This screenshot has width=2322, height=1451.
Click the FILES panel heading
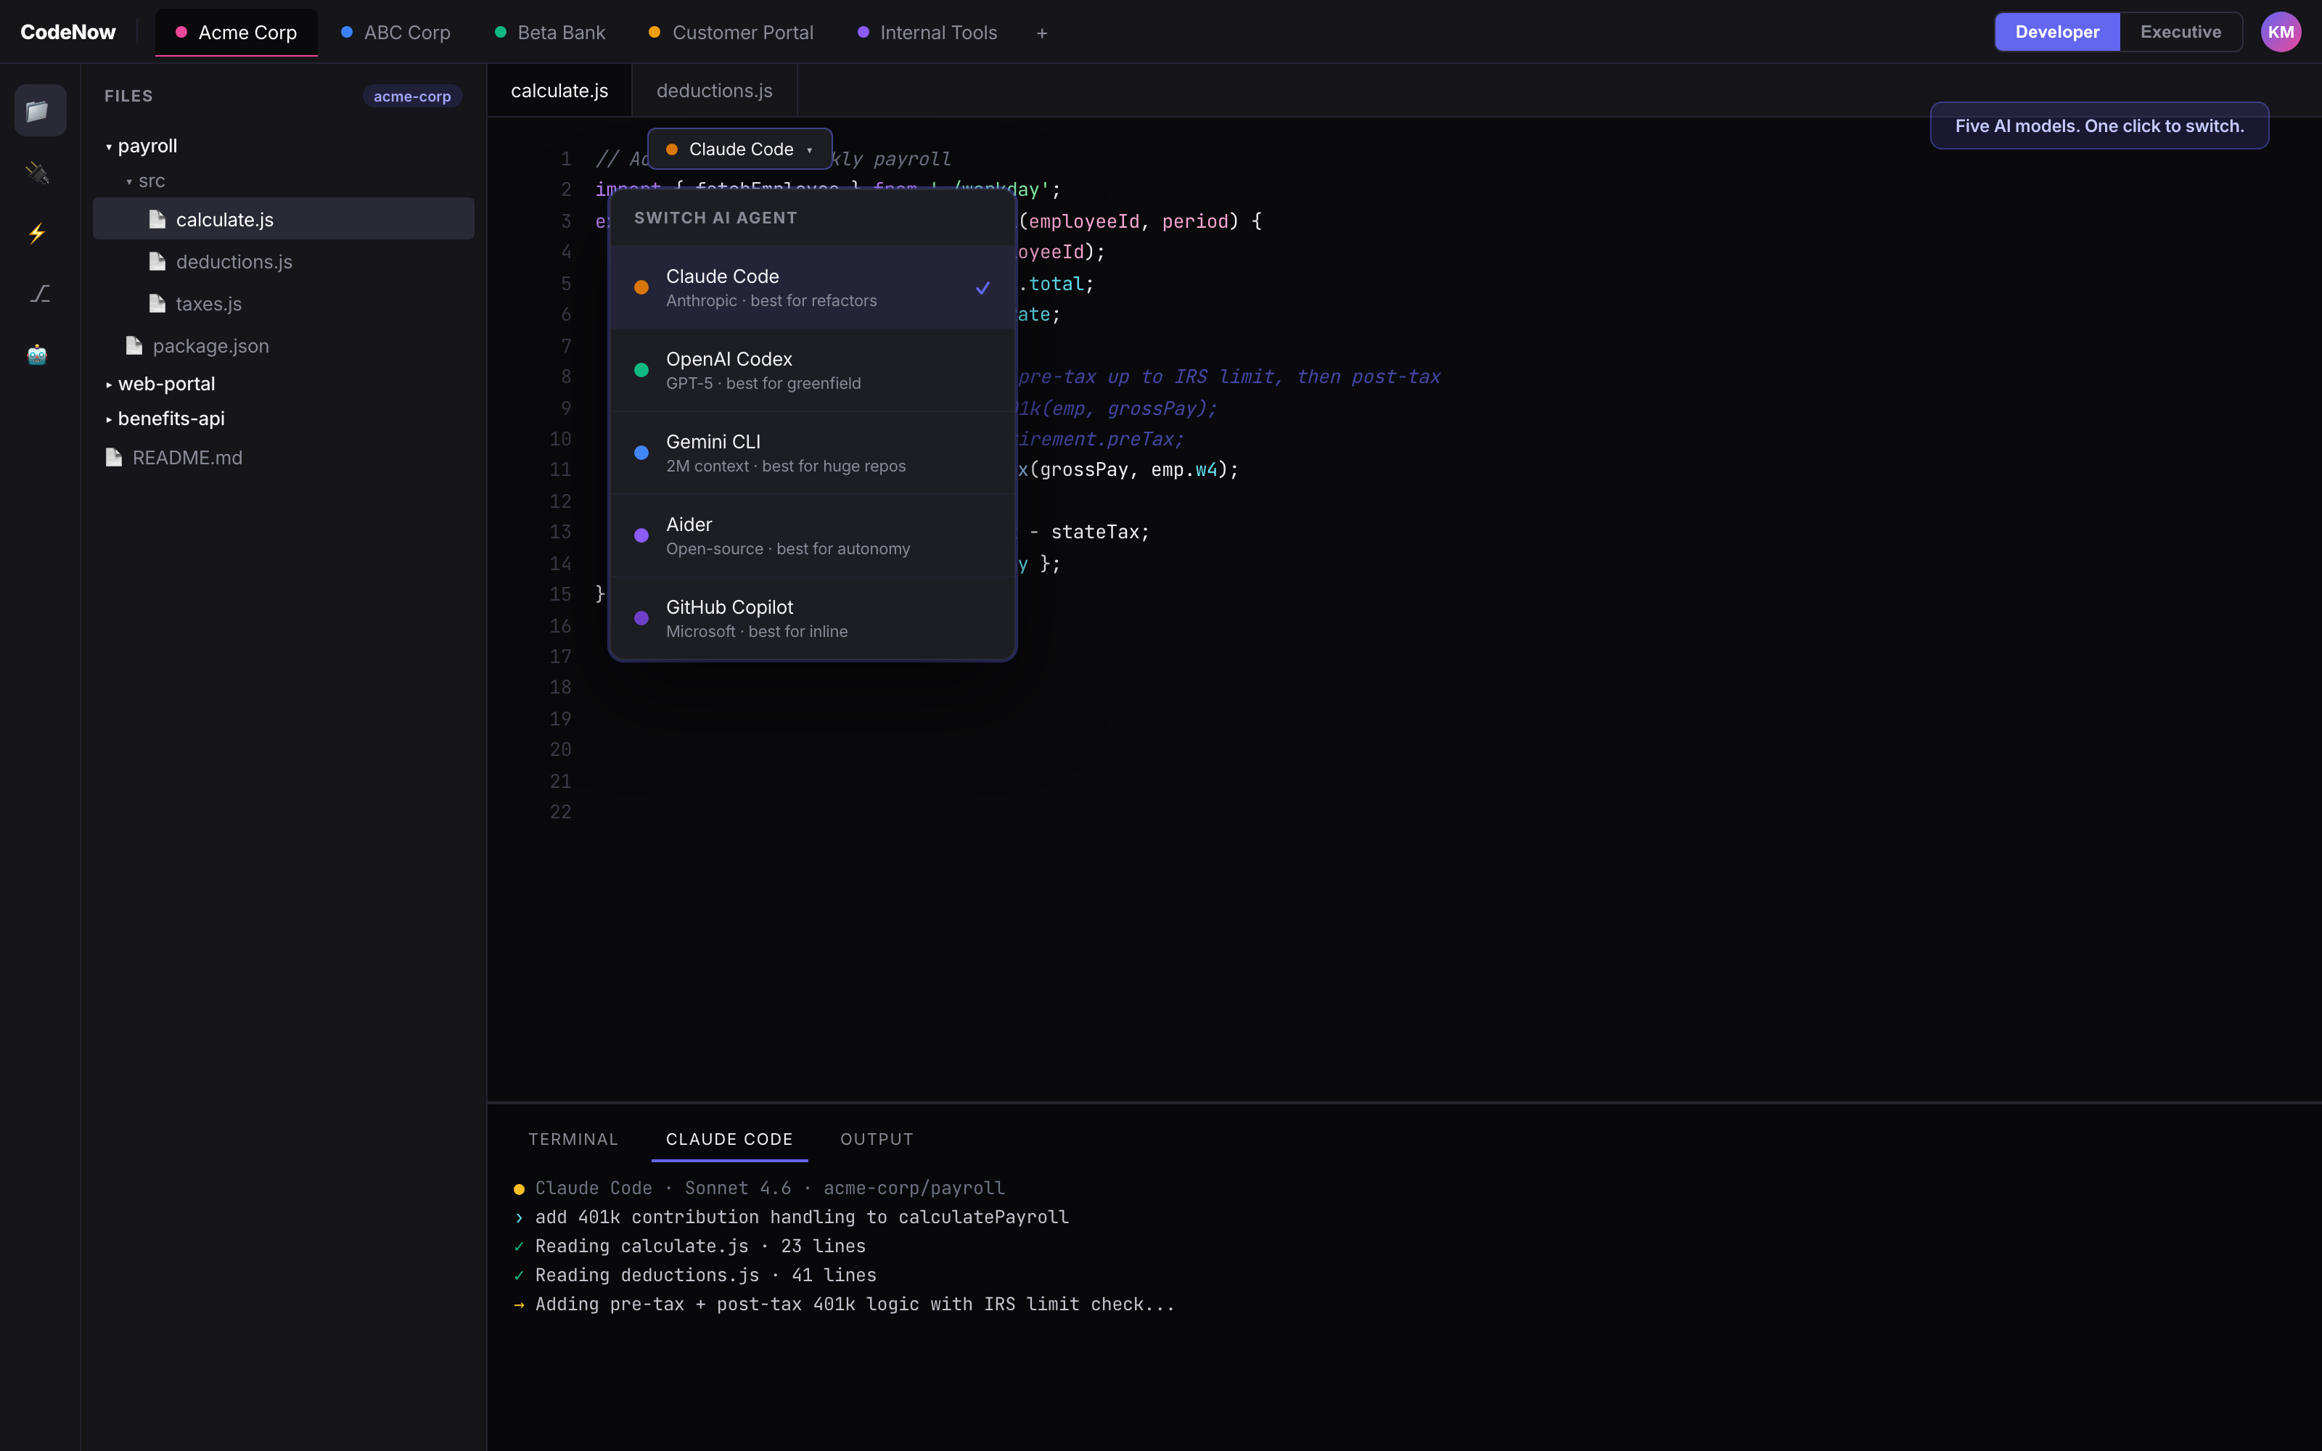[128, 96]
